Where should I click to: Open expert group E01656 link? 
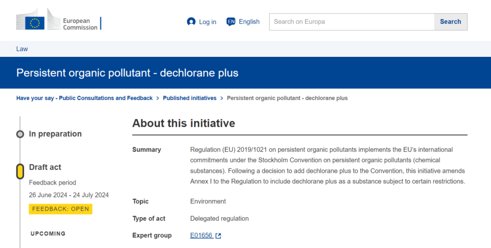(x=202, y=235)
